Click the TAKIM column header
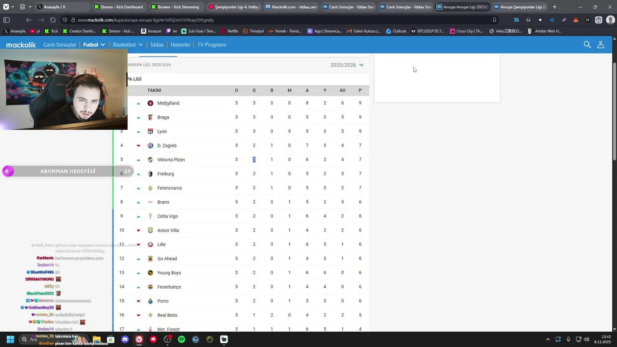The image size is (617, 347). pyautogui.click(x=154, y=91)
